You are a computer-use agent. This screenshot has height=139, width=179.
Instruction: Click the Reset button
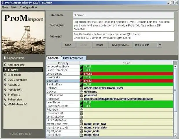pos(99,45)
